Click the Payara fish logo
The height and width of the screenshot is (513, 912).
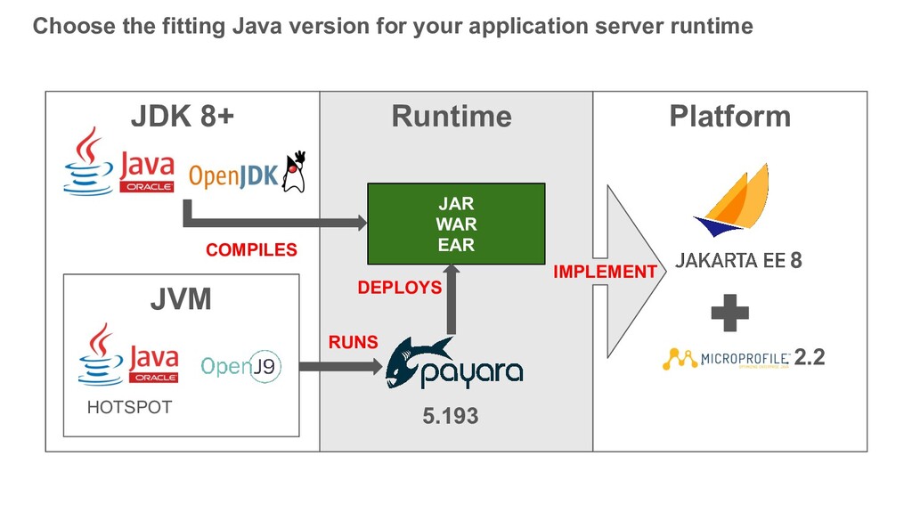(453, 363)
